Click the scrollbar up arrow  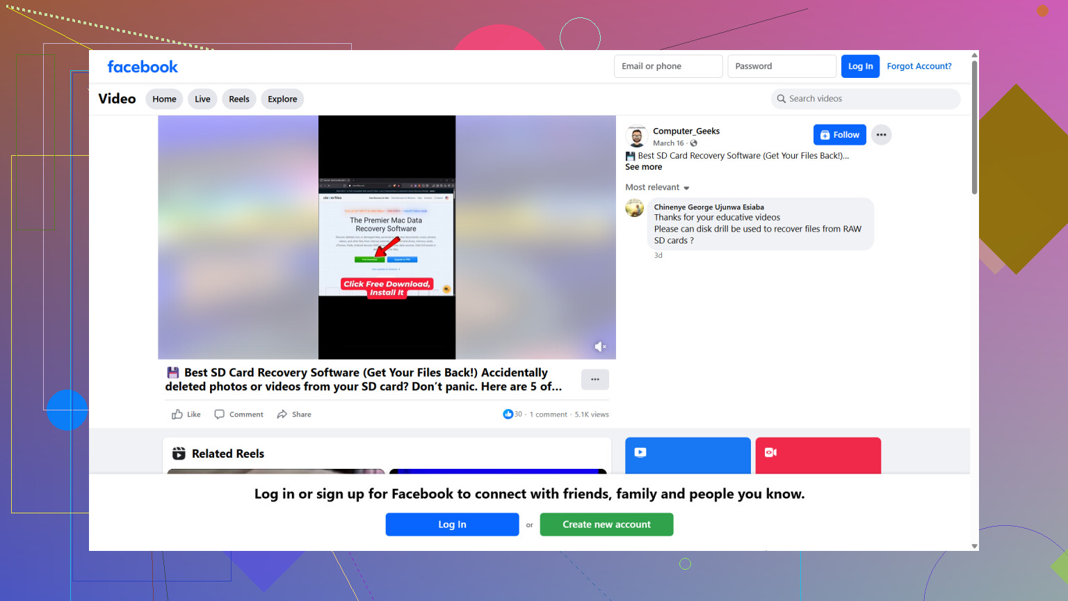click(x=974, y=55)
